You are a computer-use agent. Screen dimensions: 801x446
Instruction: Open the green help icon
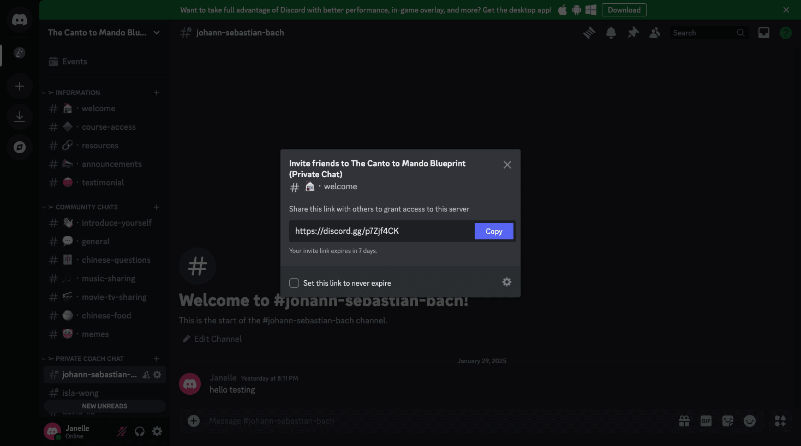(786, 33)
